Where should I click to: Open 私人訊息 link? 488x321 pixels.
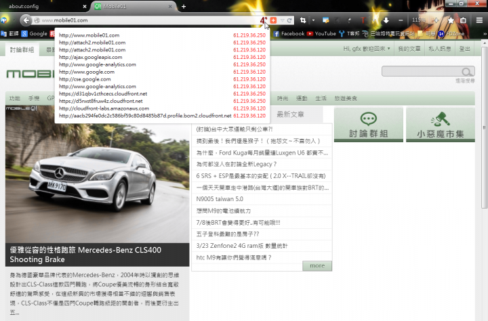click(439, 49)
